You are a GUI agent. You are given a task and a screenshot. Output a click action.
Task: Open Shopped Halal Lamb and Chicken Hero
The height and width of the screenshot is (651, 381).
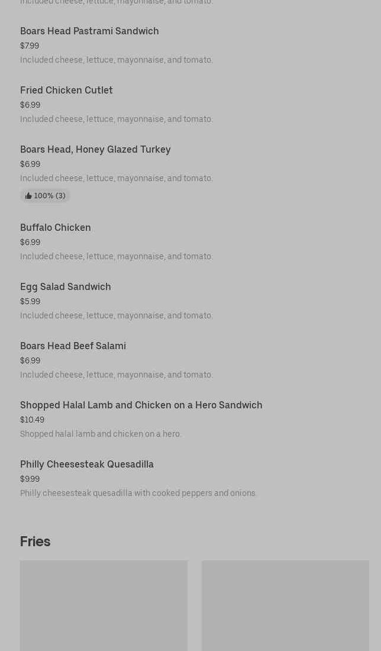[141, 405]
